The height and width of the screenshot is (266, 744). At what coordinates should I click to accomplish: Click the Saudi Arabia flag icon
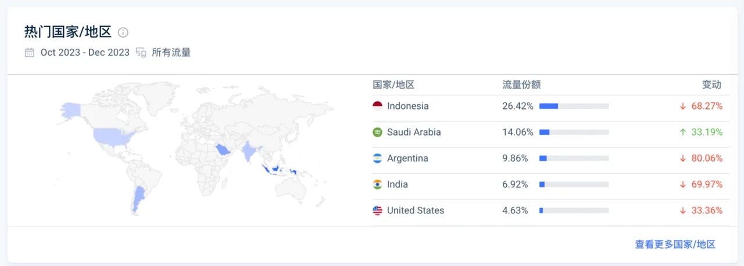(x=378, y=132)
